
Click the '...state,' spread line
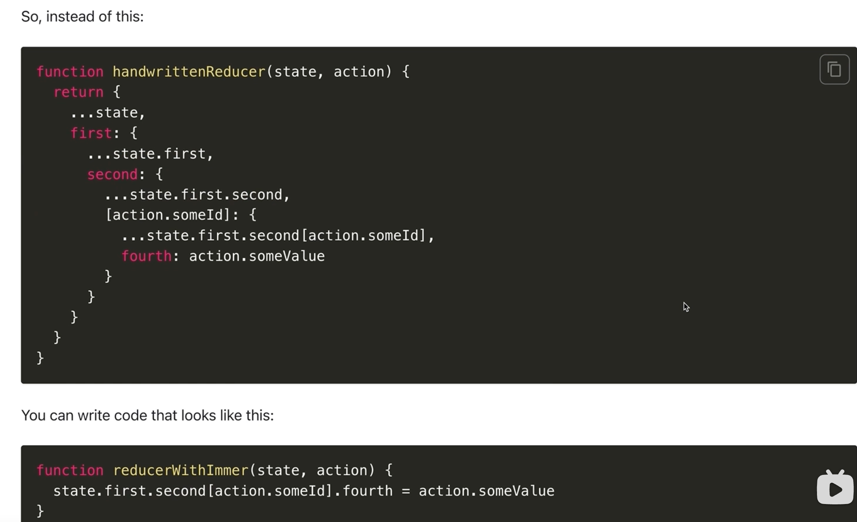click(x=108, y=113)
